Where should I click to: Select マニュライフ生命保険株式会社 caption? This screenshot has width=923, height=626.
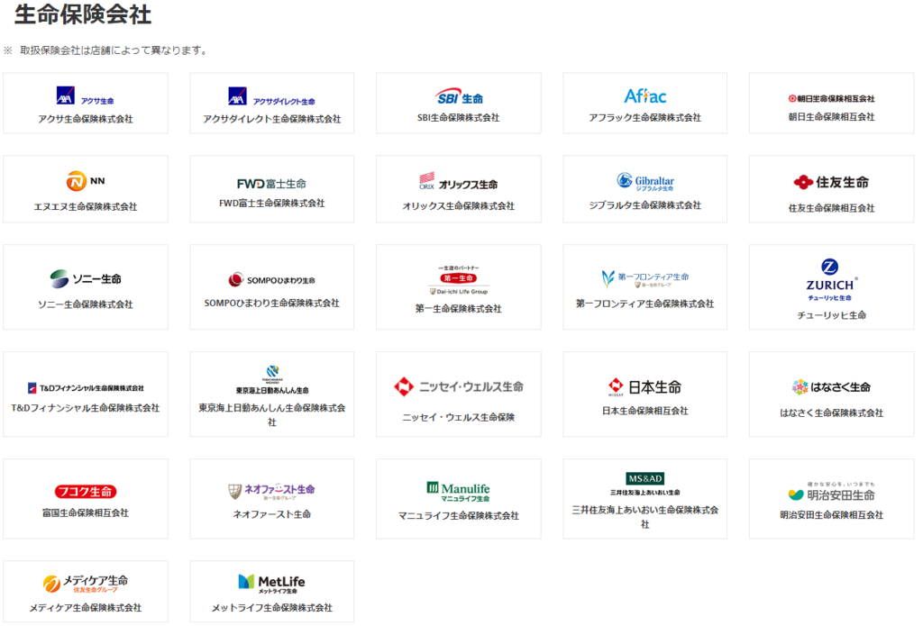click(x=459, y=516)
